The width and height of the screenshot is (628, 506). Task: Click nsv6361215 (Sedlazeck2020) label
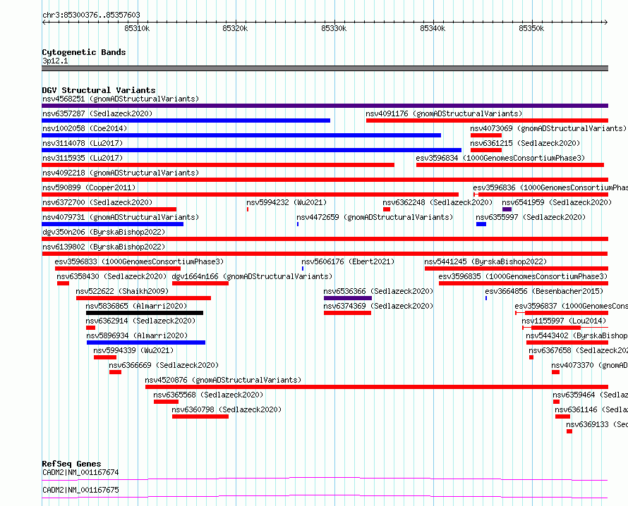525,143
